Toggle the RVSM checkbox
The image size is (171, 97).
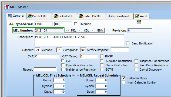point(102,56)
